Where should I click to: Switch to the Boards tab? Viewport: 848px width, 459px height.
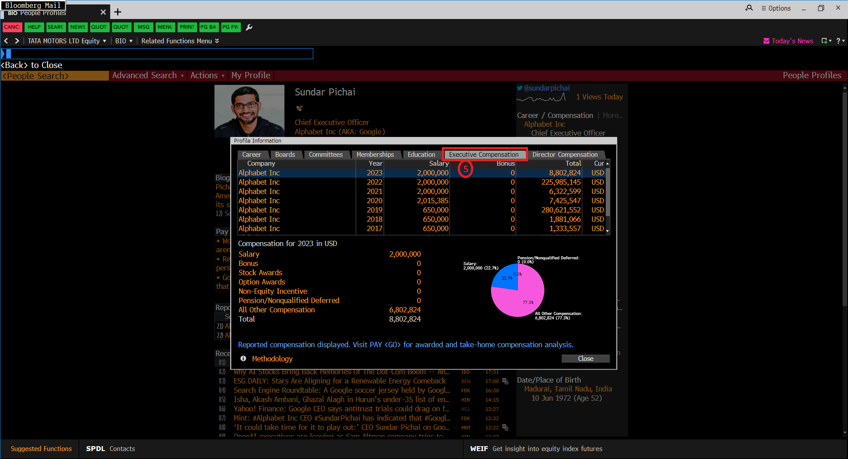coord(285,155)
